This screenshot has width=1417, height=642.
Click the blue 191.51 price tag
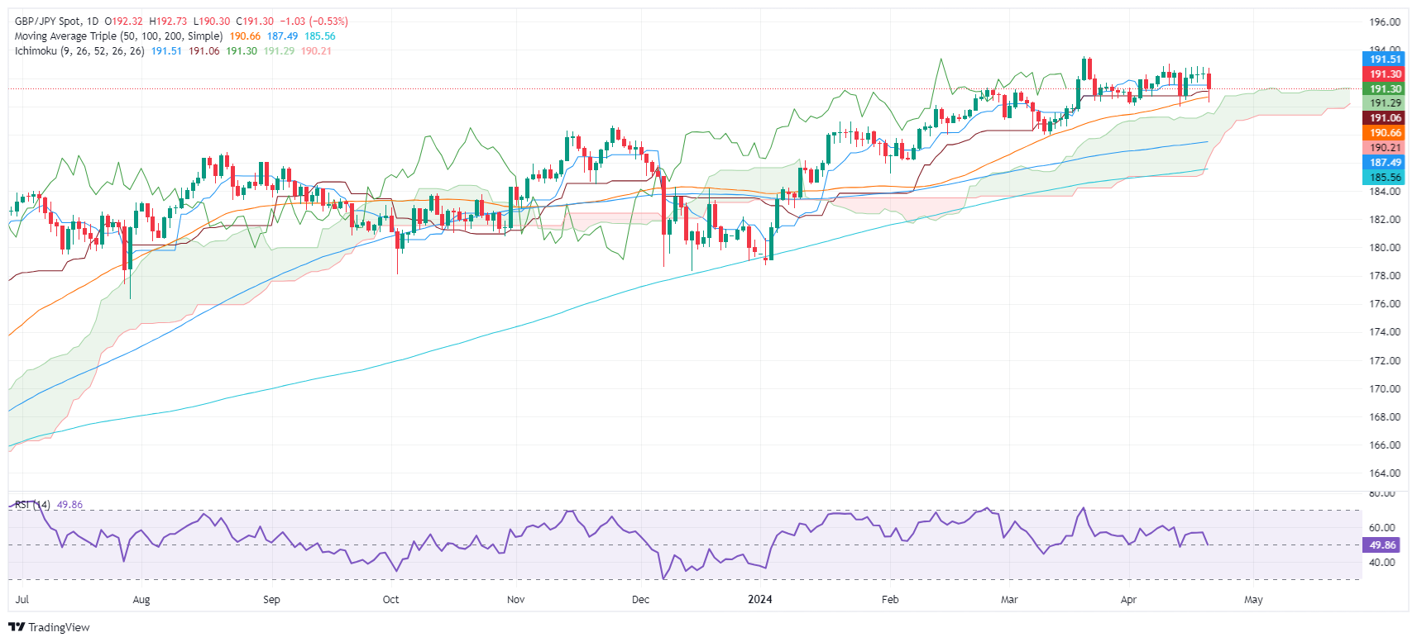[x=1383, y=59]
